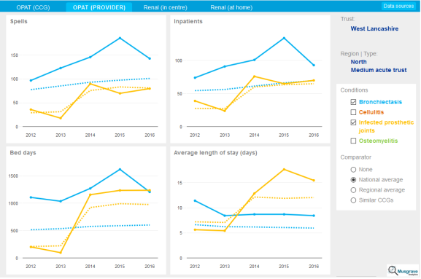This screenshot has height=279, width=421.
Task: Click the 2015 blue peak point in Inpatients chart
Action: [x=284, y=38]
